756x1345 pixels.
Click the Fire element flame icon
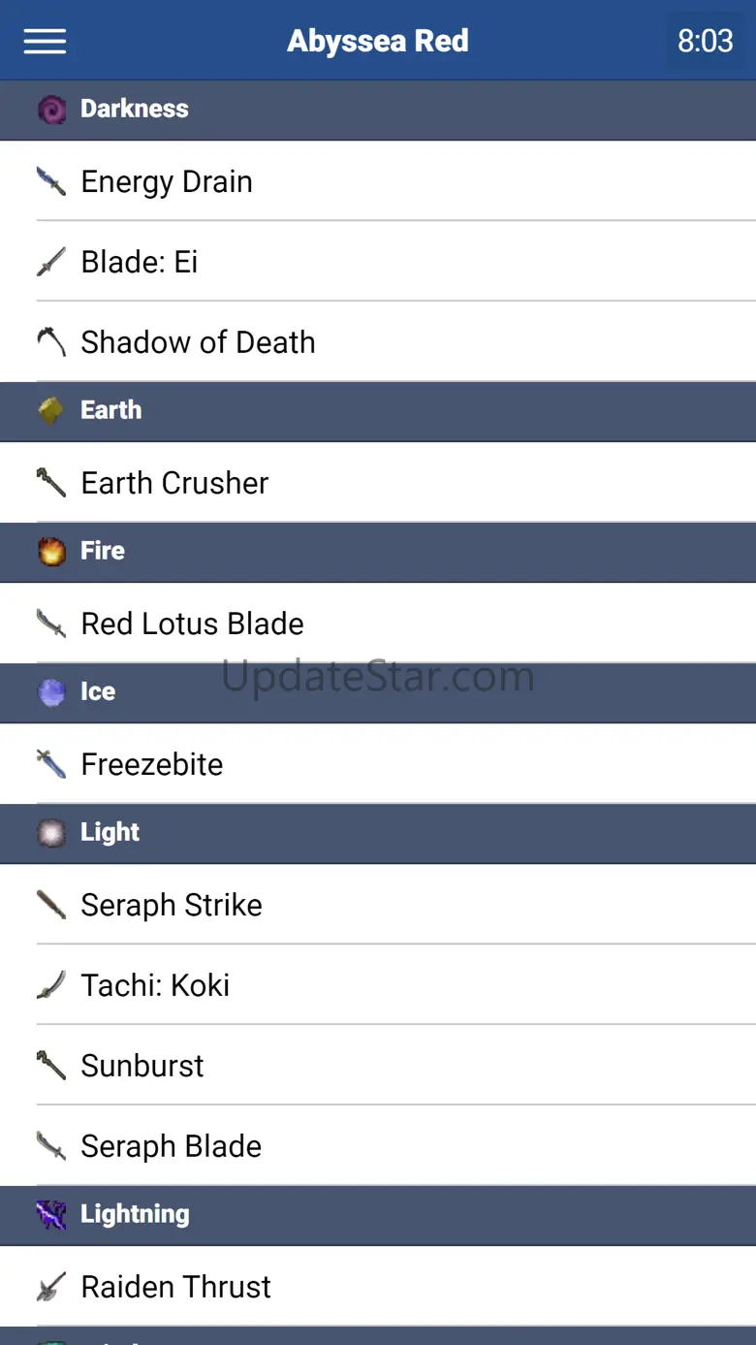click(x=51, y=551)
